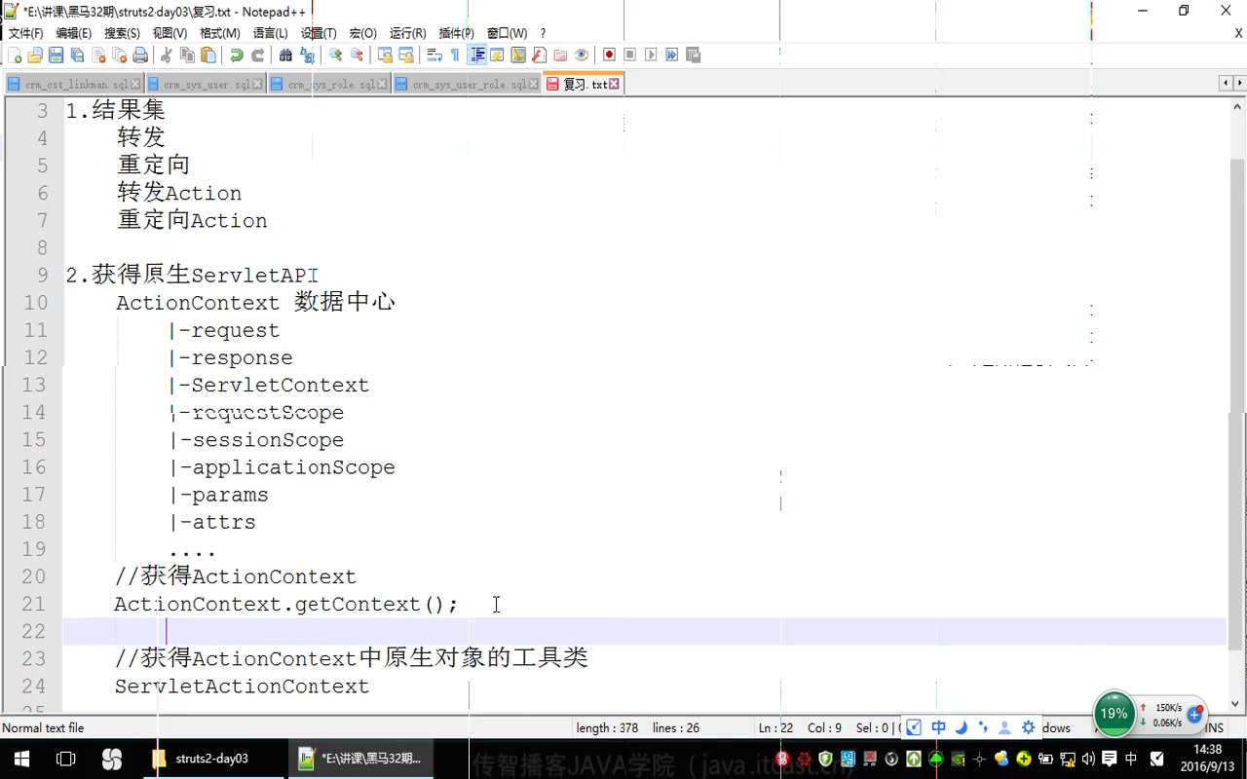Toggle the eye monitoring icon
The height and width of the screenshot is (779, 1247).
[x=582, y=56]
